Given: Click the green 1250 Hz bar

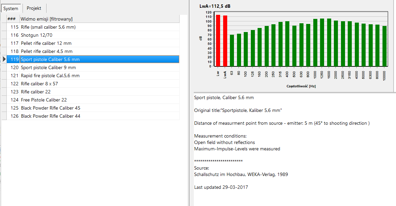Looking at the screenshot, I should pyautogui.click(x=322, y=42).
